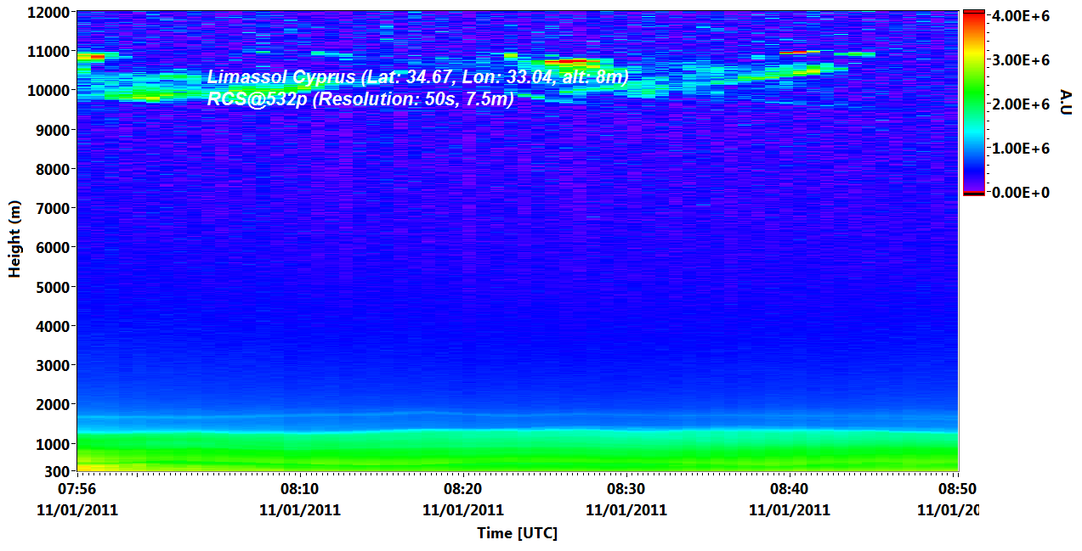Click the RCS@532p resolution annotation text
Viewport: 1082px width, 551px height.
[x=360, y=98]
